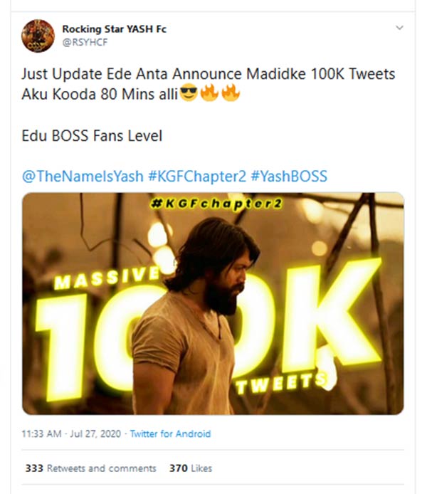Click the #KGFchapter2 banner label inside the image
This screenshot has height=494, width=427.
(213, 206)
